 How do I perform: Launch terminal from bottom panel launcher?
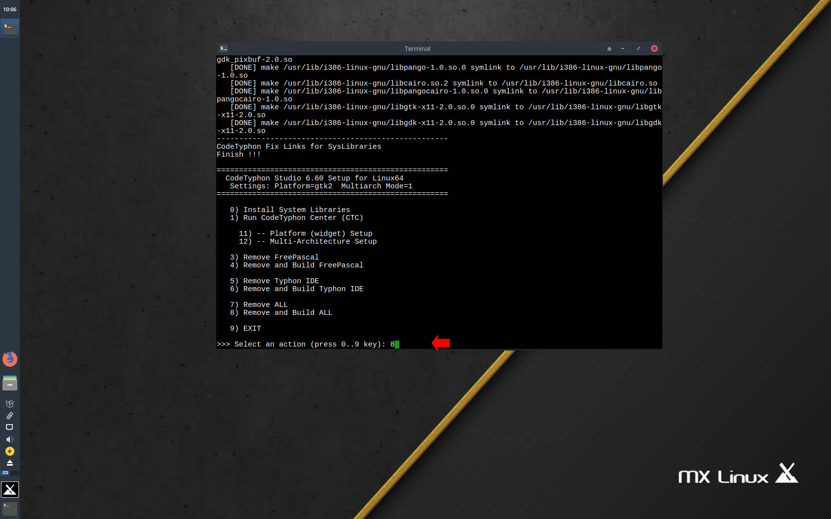click(10, 509)
